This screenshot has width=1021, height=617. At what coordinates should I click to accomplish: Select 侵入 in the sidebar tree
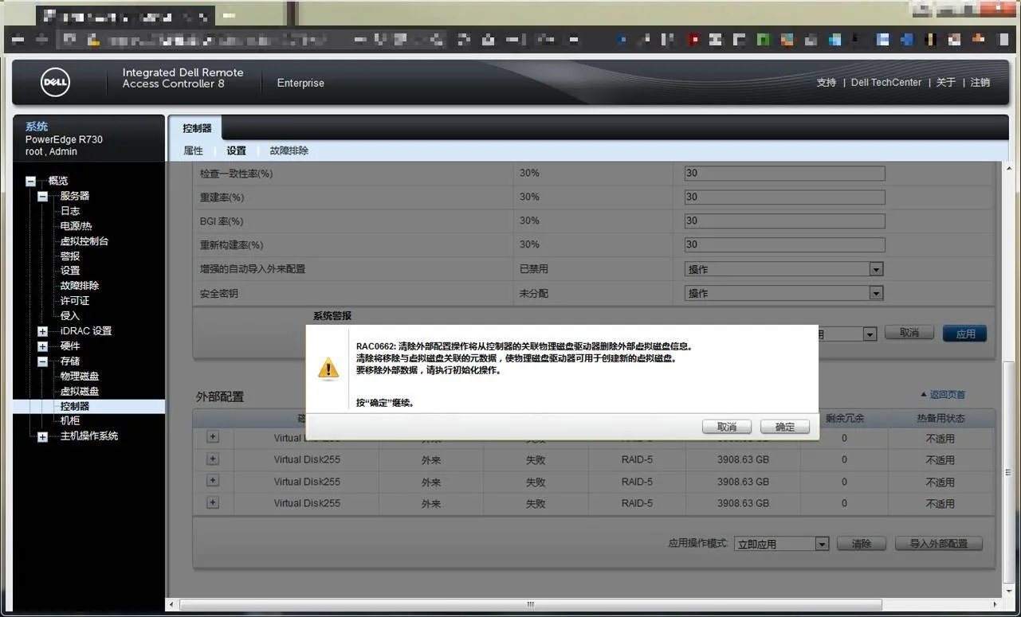point(70,316)
